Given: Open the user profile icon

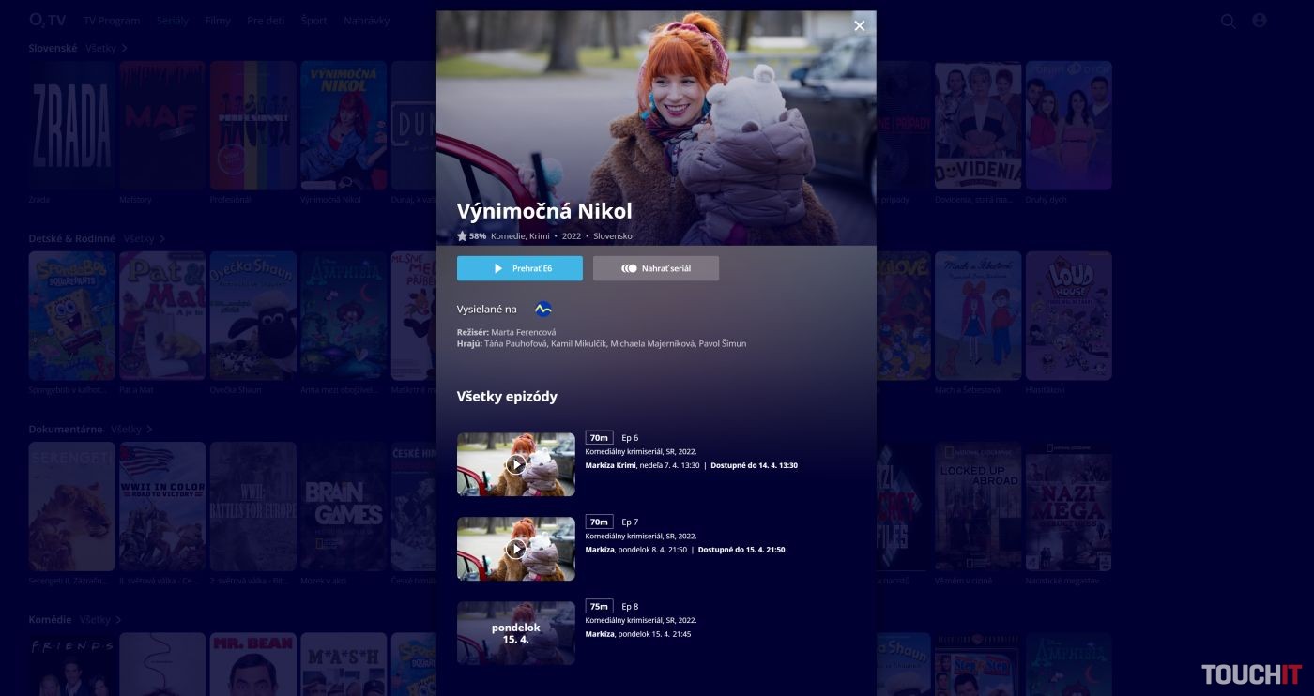Looking at the screenshot, I should click(x=1259, y=21).
